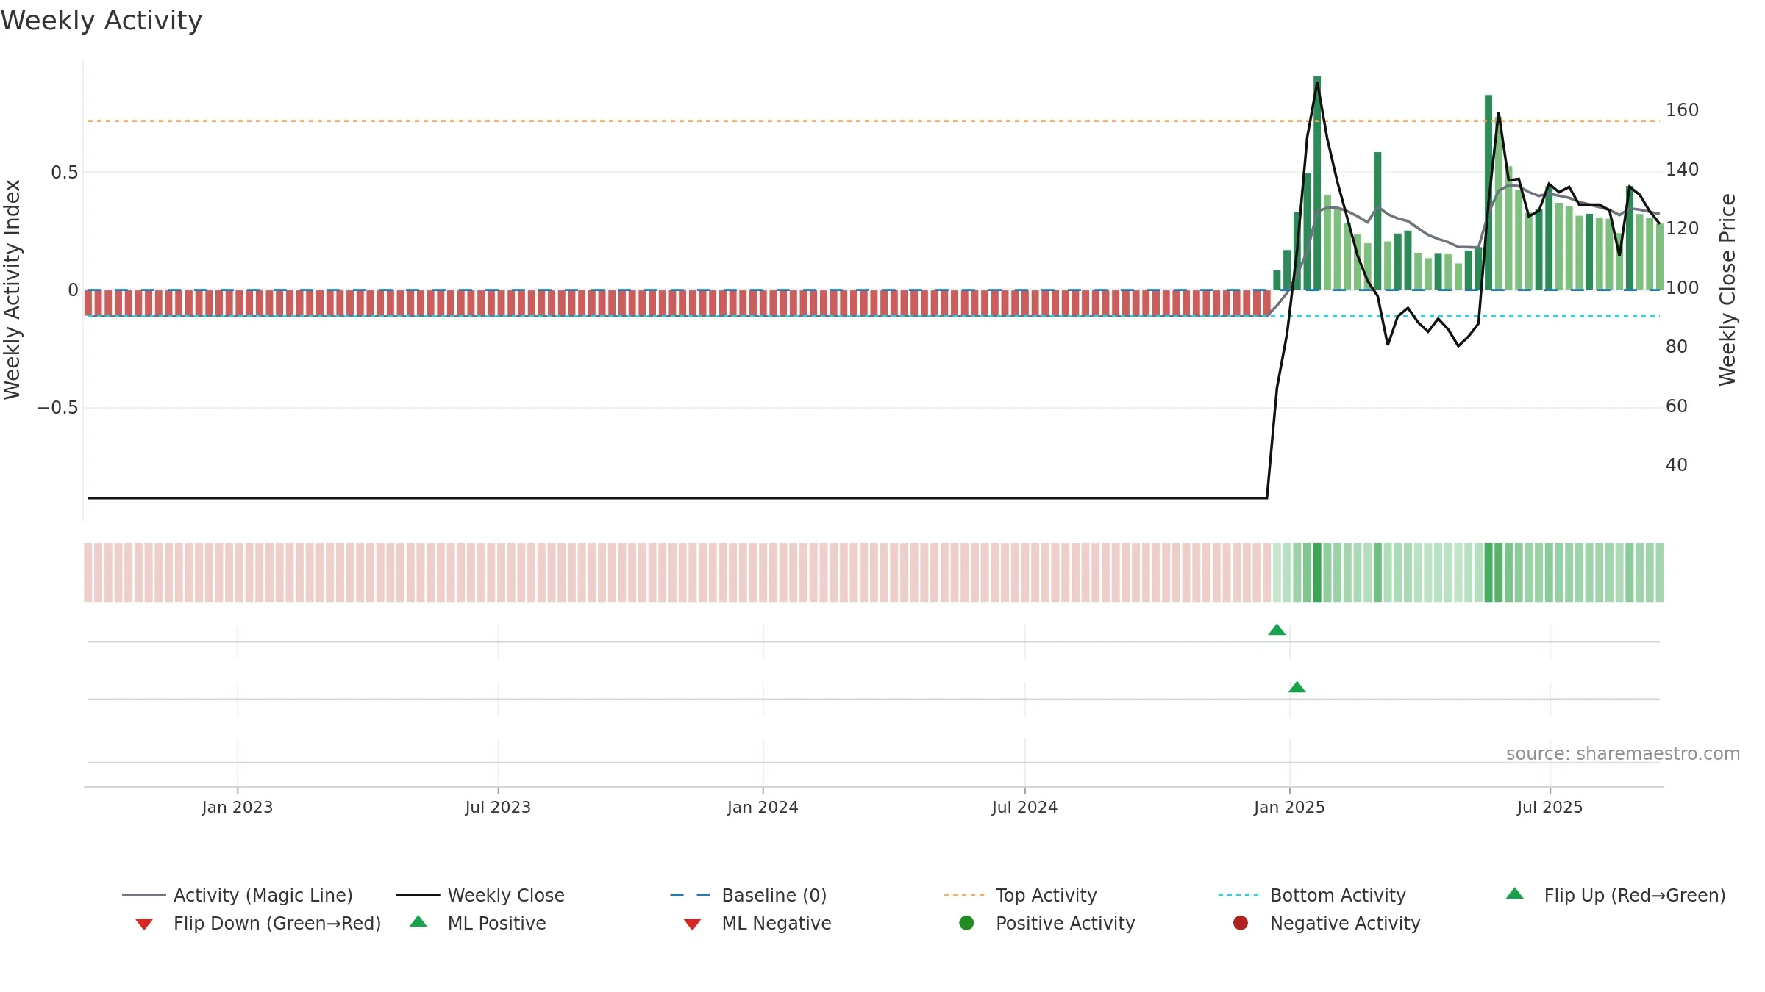Click lower green triangle marker near Jan 2025
1765x992 pixels.
pyautogui.click(x=1297, y=687)
